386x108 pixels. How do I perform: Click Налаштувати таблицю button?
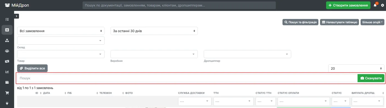(340, 22)
